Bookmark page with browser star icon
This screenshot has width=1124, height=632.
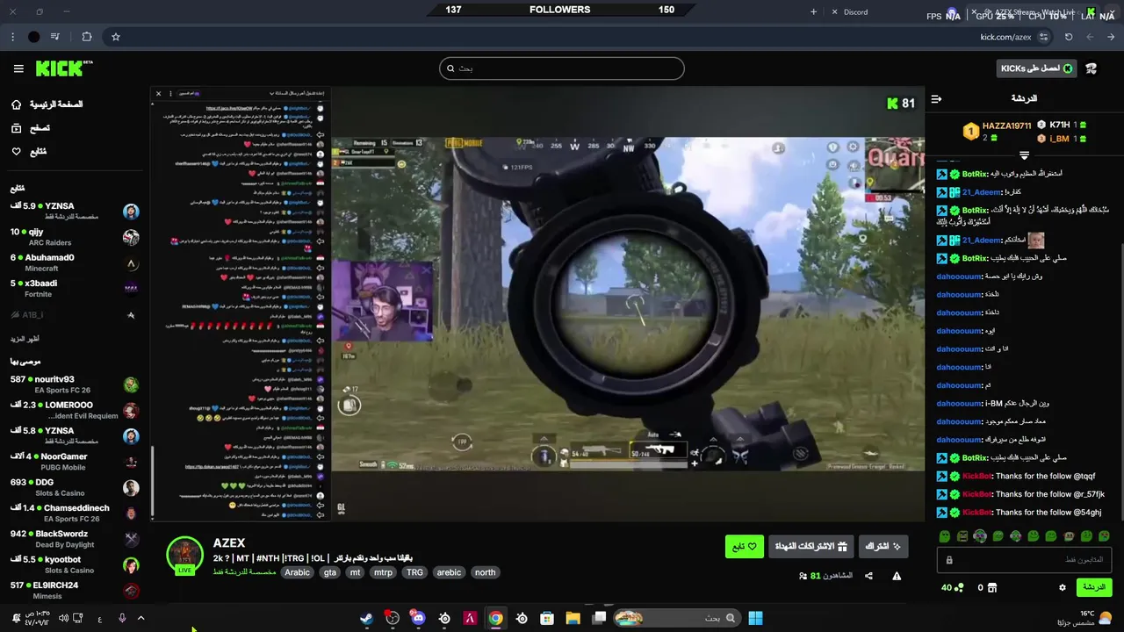coord(115,37)
